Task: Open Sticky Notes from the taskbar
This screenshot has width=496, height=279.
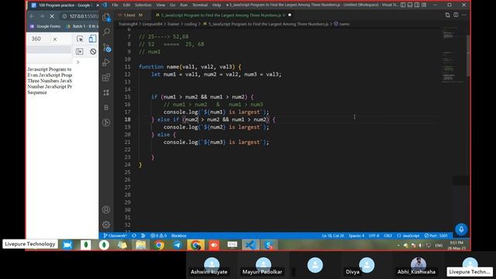Action: point(122,245)
